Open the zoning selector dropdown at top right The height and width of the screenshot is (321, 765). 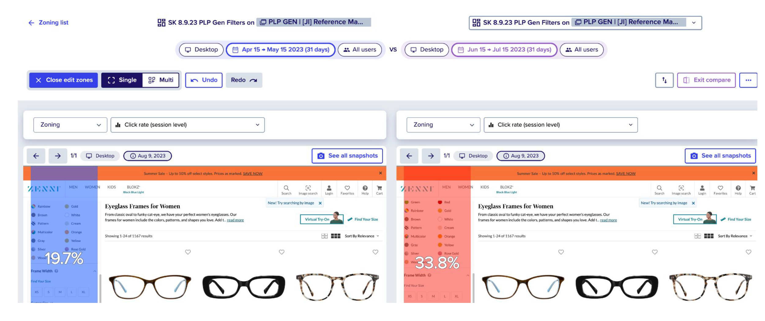[x=585, y=23]
